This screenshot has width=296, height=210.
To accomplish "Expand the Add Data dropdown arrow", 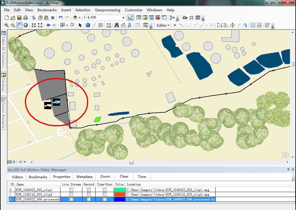I will coord(79,18).
